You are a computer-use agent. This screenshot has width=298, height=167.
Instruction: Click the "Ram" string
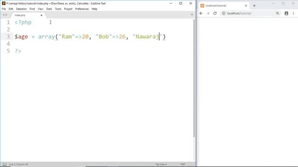tap(67, 37)
